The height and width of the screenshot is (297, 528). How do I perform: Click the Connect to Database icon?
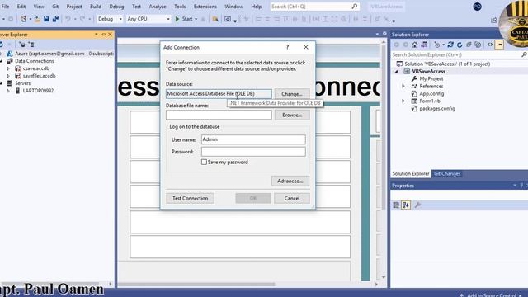coord(22,45)
